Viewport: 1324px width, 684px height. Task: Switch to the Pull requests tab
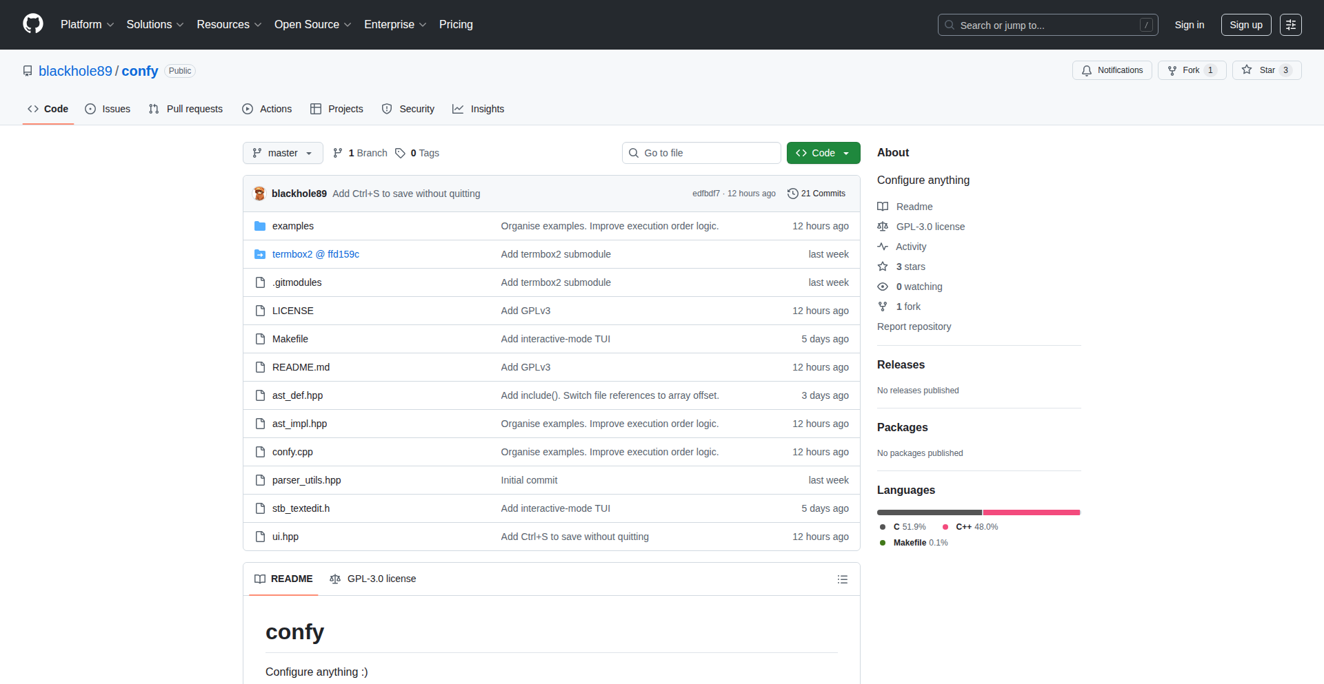[x=186, y=109]
